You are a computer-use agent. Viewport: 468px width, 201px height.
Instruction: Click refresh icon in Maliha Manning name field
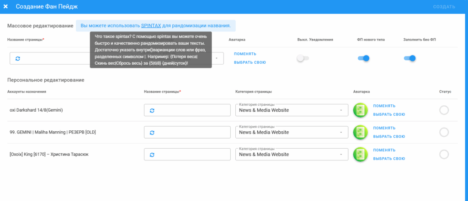[x=152, y=133]
